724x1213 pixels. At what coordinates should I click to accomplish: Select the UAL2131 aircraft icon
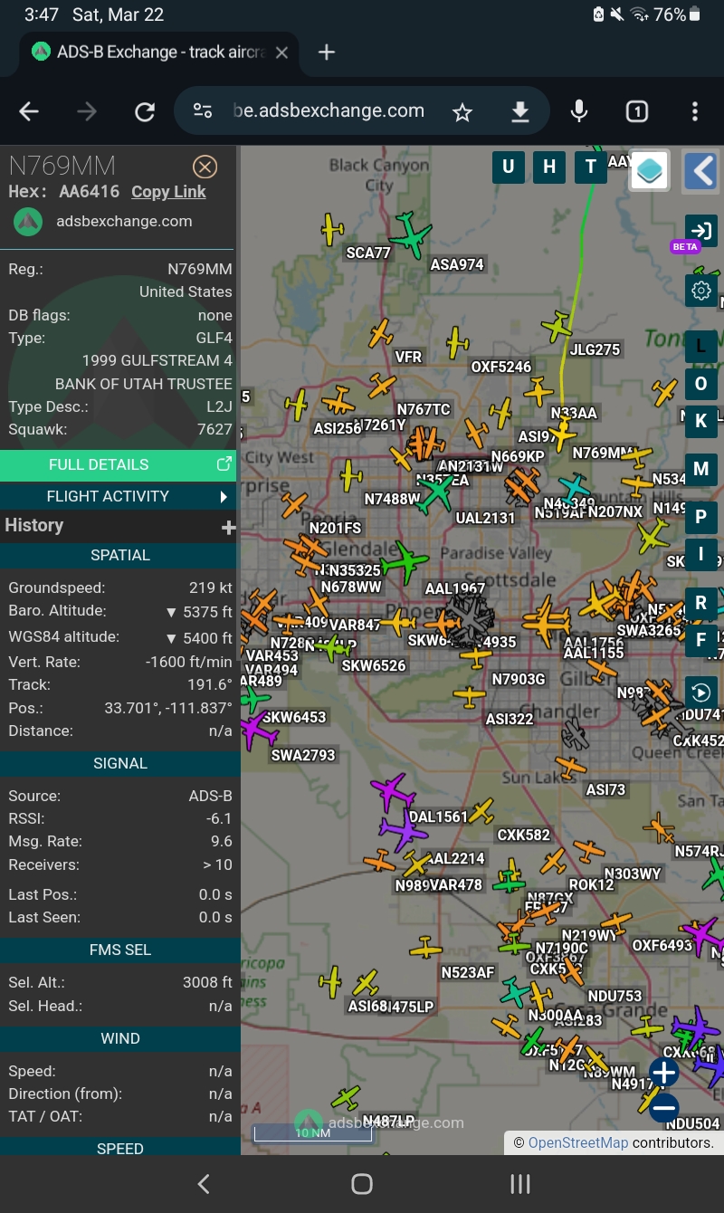coord(437,493)
